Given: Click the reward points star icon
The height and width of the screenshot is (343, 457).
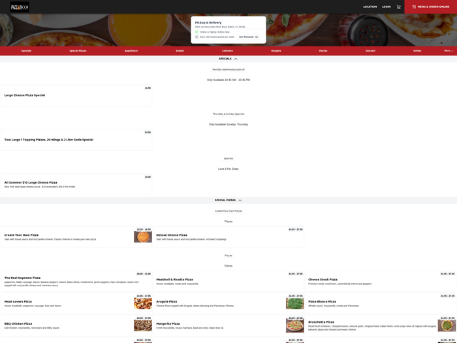Looking at the screenshot, I should click(197, 37).
